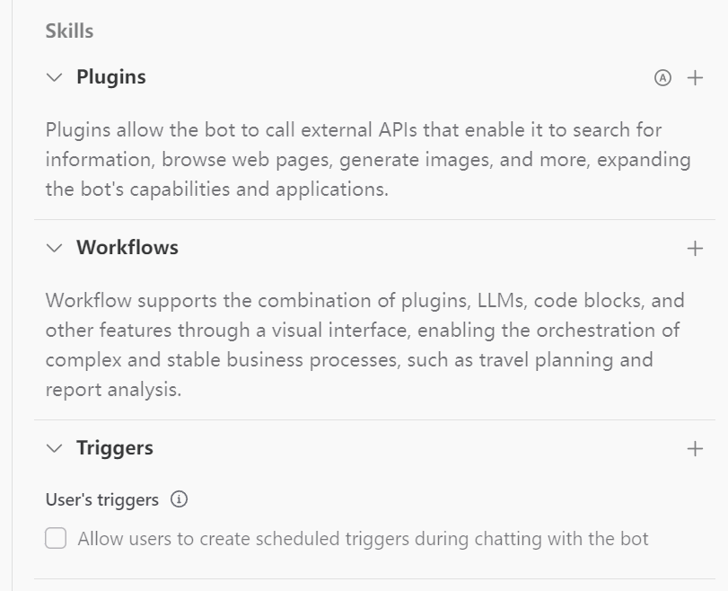Collapse the Workflows section chevron
The image size is (728, 591).
[x=55, y=249]
